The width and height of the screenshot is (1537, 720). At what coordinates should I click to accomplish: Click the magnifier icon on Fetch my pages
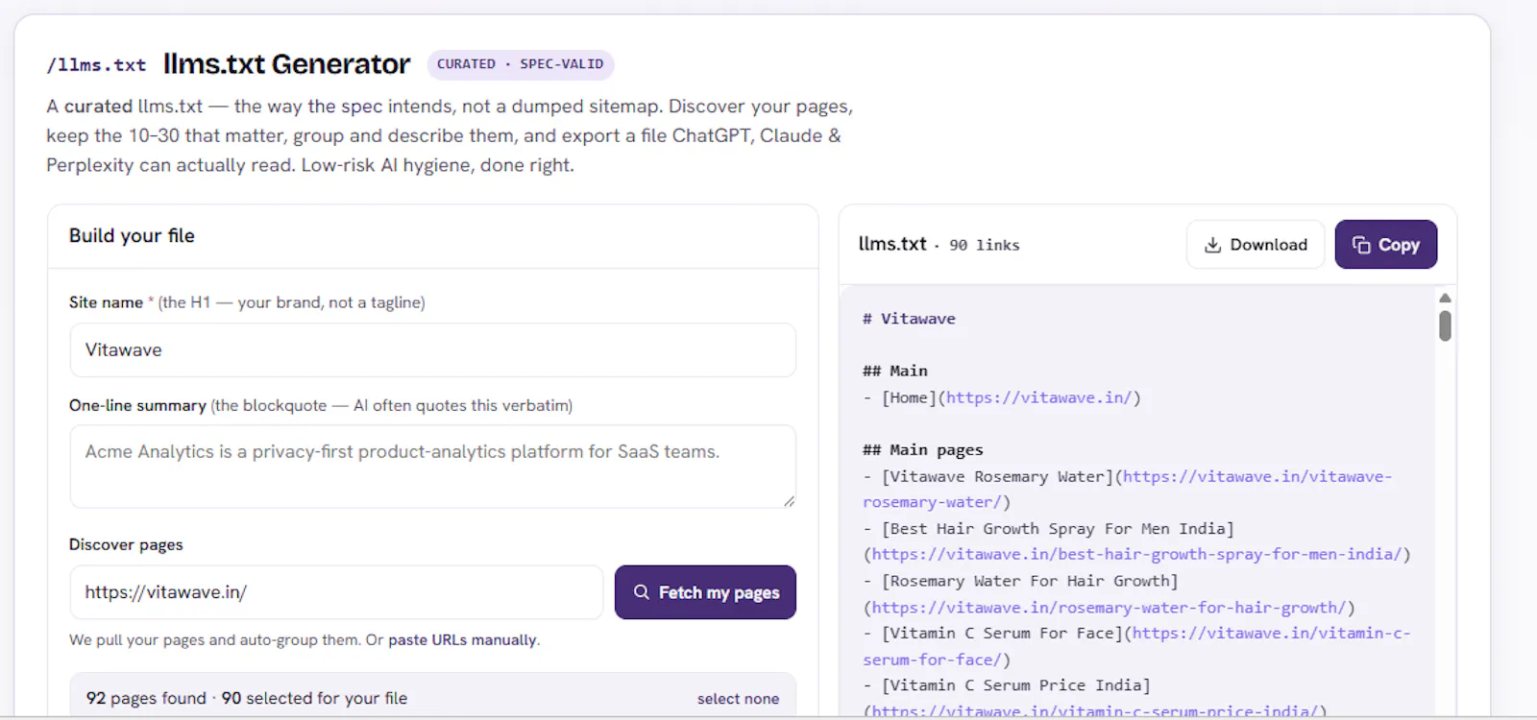[642, 592]
